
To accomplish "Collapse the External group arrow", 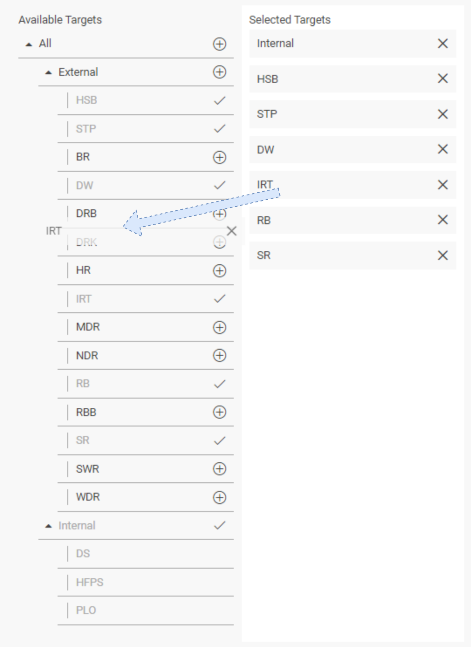I will (48, 72).
